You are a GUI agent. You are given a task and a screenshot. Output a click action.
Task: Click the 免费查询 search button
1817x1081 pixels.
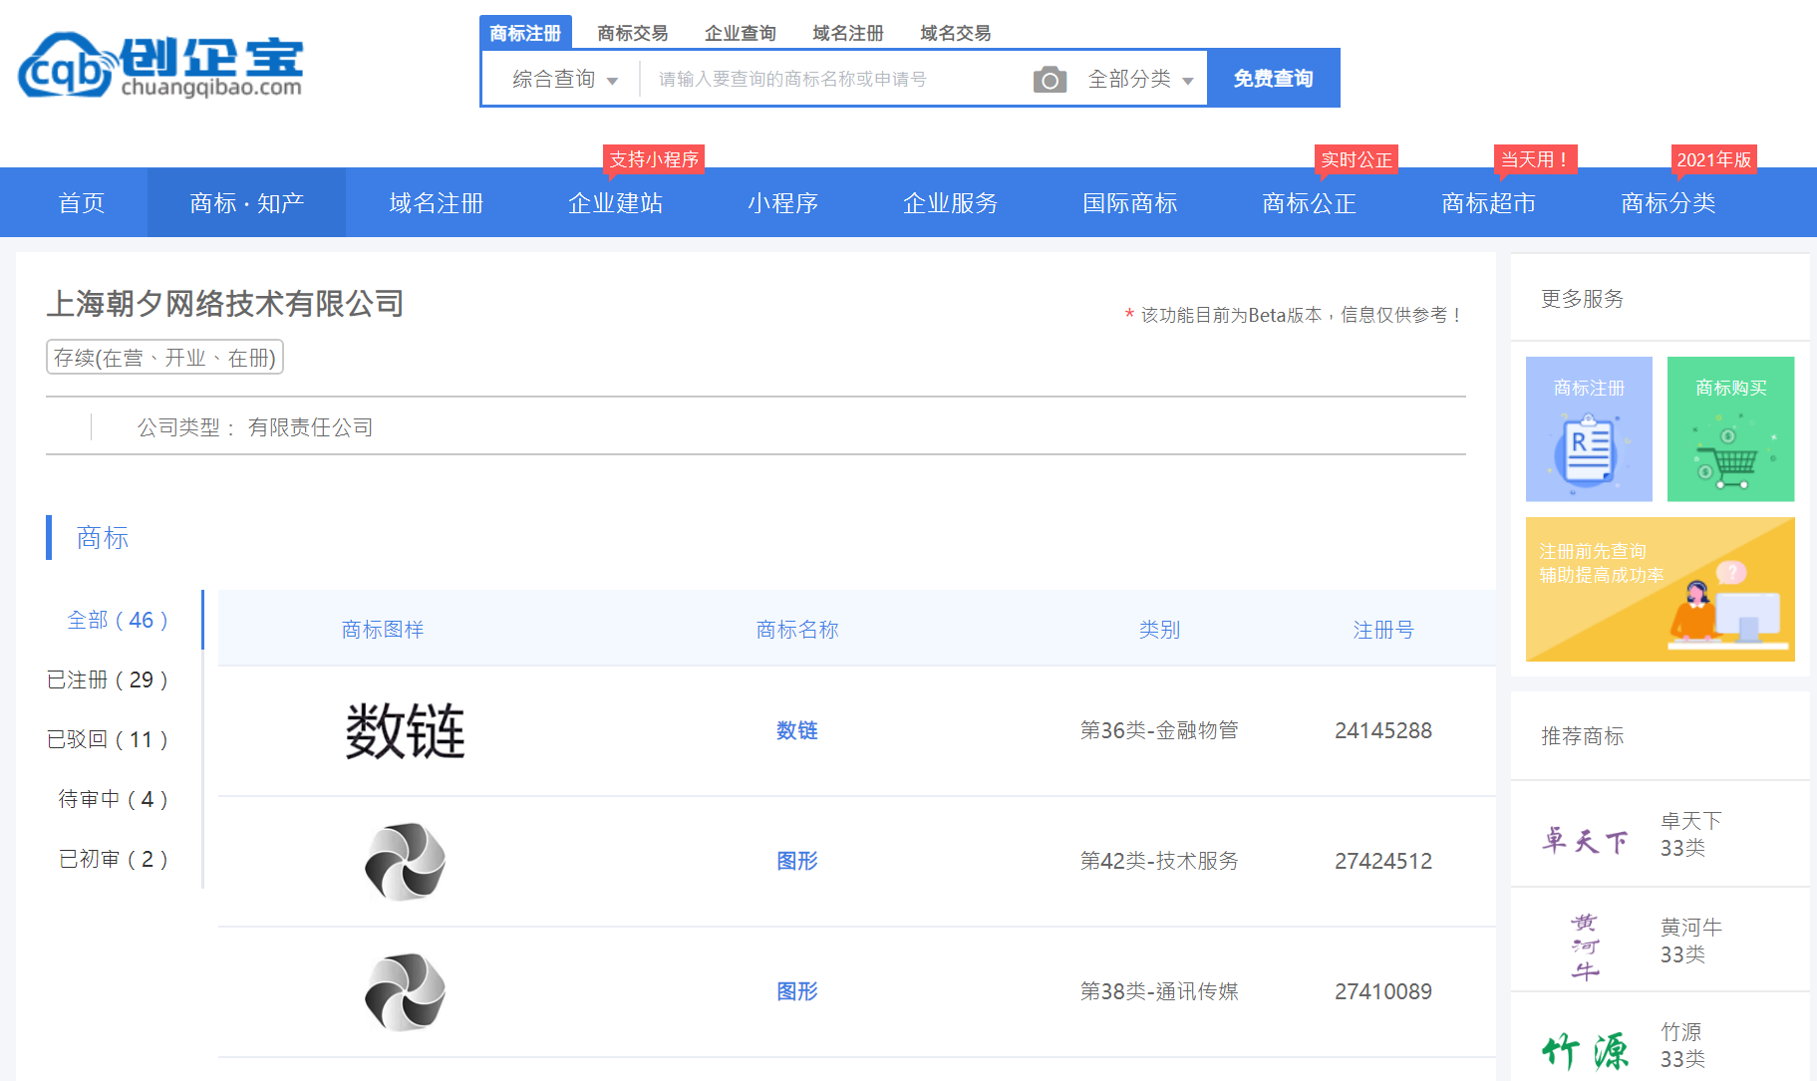coord(1273,78)
